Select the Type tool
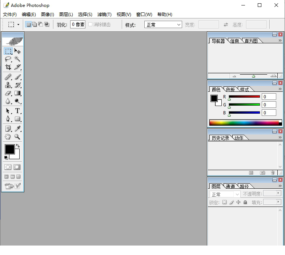Screen dimensions: 285x255 (x=17, y=111)
